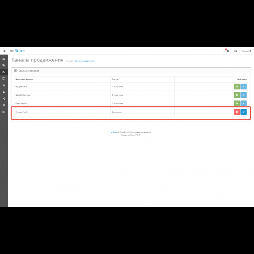Open the system settings gear icon
Screen dimensions: 254x254
point(4,105)
